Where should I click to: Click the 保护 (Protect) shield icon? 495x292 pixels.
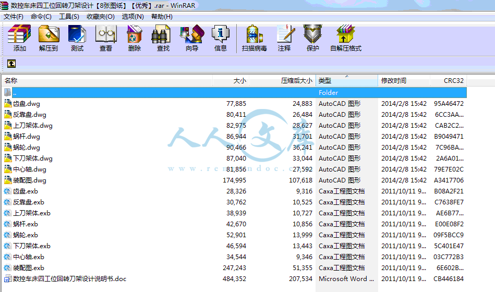point(312,34)
